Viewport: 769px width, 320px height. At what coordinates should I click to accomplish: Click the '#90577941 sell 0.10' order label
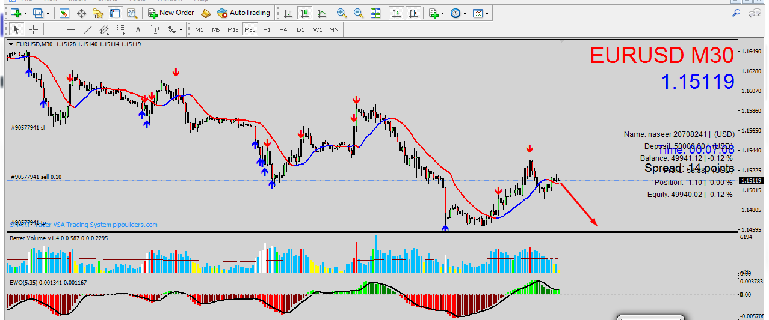36,177
